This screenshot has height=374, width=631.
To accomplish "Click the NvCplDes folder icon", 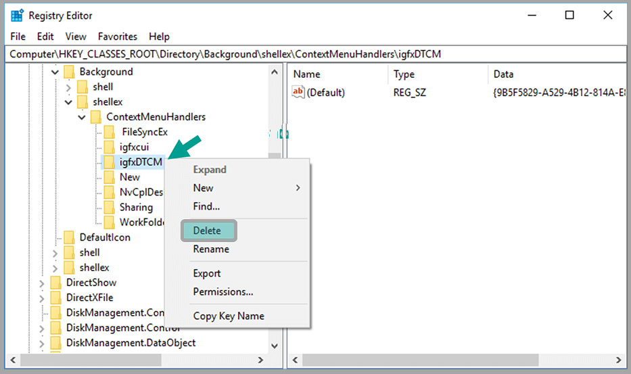I will click(x=109, y=192).
